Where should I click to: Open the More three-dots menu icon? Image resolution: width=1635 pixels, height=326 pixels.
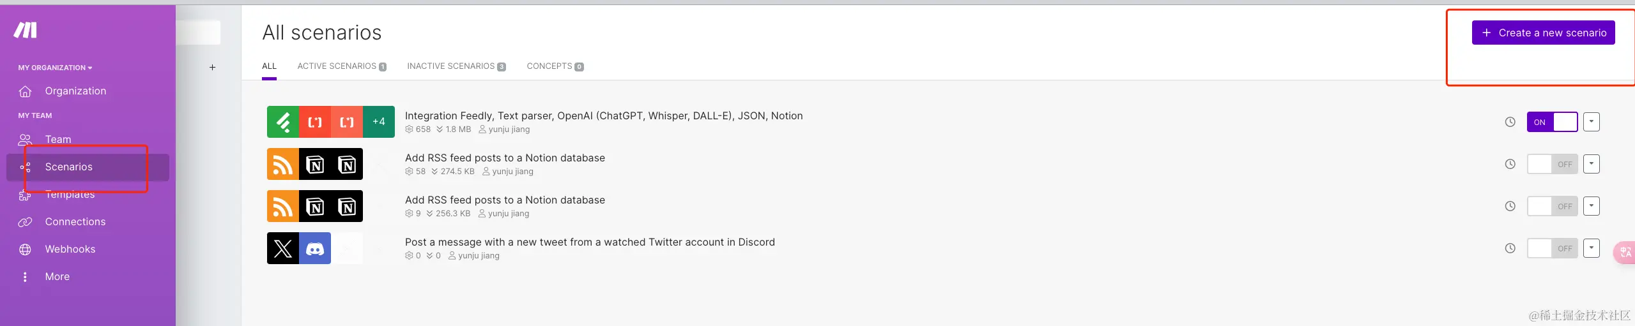[x=25, y=277]
